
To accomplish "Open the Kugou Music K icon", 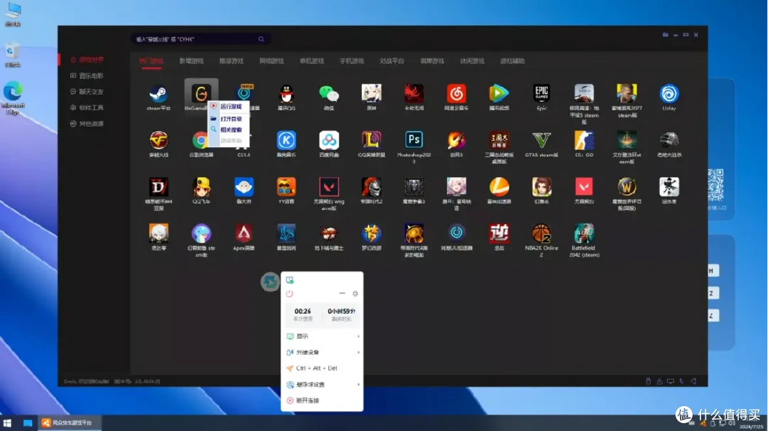I will (286, 141).
